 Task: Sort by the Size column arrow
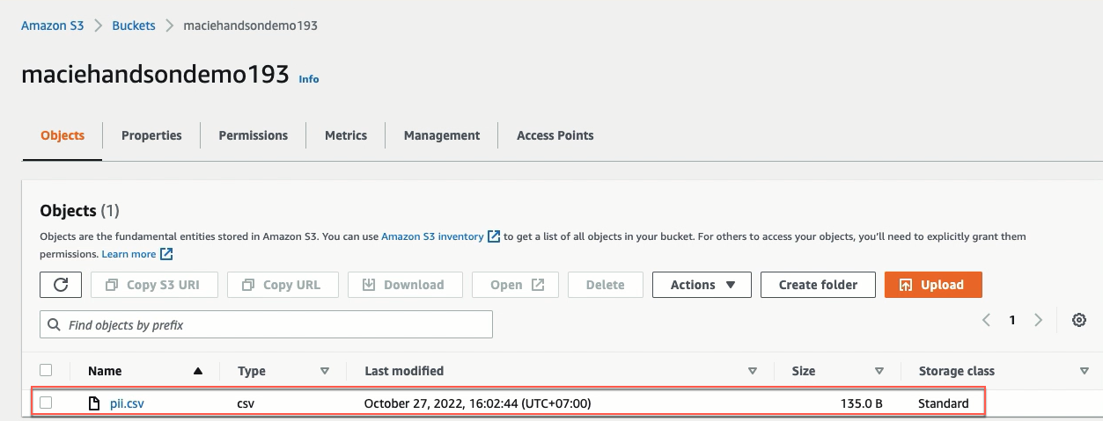tap(879, 372)
